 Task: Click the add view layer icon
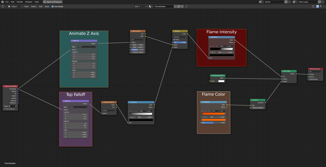320,2
